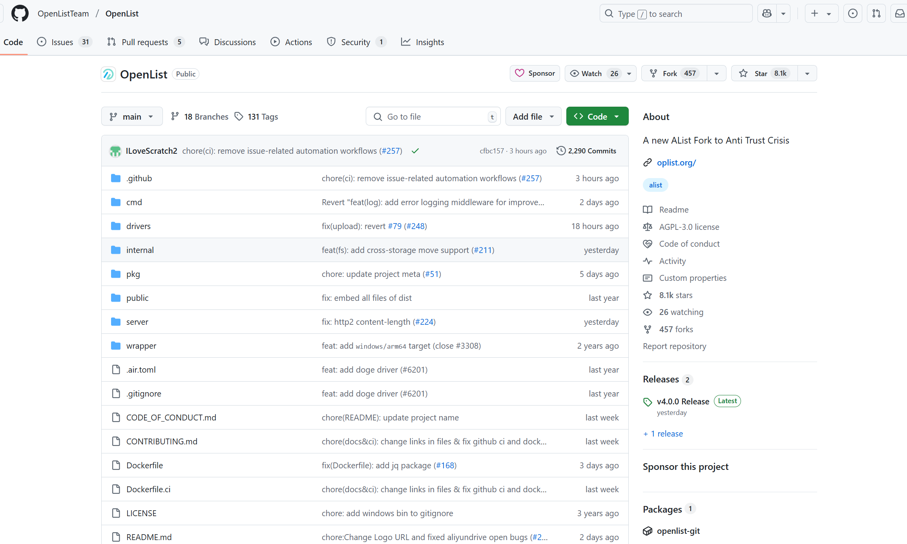
Task: Focus the 'Type / to search' field
Action: [676, 14]
